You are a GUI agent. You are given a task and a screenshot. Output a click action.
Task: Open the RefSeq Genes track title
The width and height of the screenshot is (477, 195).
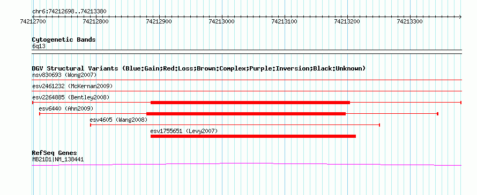(55, 153)
